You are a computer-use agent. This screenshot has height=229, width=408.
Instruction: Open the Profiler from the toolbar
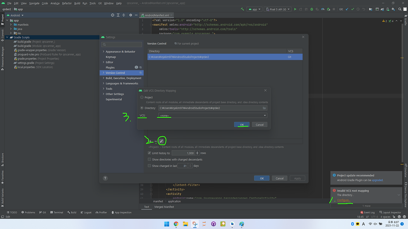pyautogui.click(x=323, y=9)
